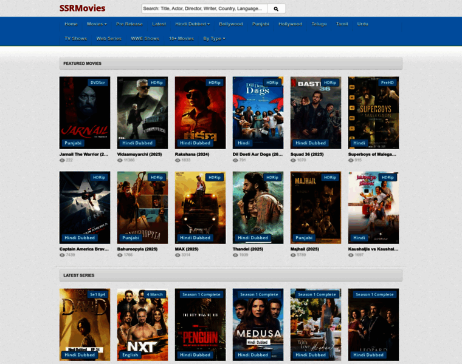Viewport: 462px width, 364px height.
Task: Open Kaushaljis vs Kaushal poster
Action: (374, 207)
